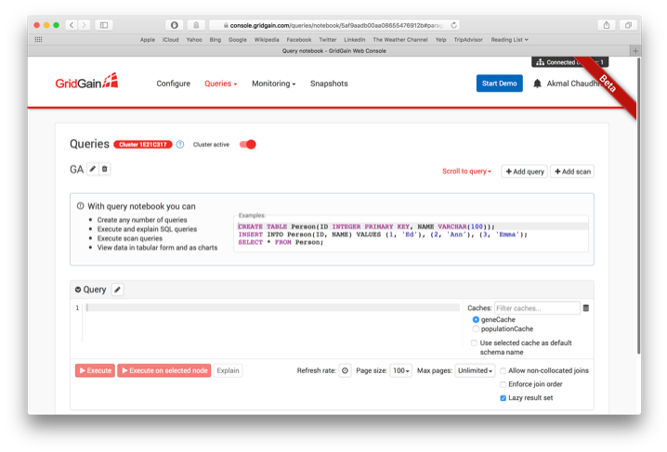This screenshot has height=452, width=667.
Task: Open the Wikipedia bookmark
Action: point(267,40)
